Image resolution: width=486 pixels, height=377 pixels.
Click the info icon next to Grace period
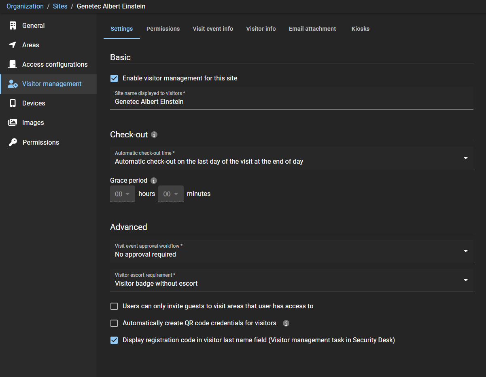coord(154,181)
